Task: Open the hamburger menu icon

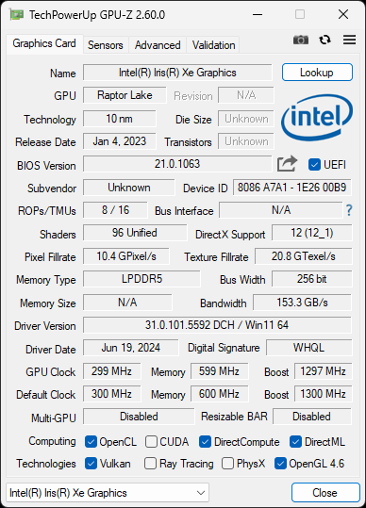Action: click(x=349, y=40)
